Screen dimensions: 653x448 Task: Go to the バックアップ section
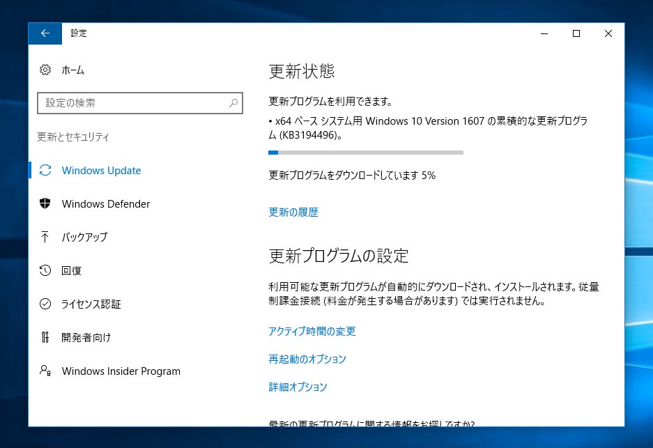(x=84, y=237)
